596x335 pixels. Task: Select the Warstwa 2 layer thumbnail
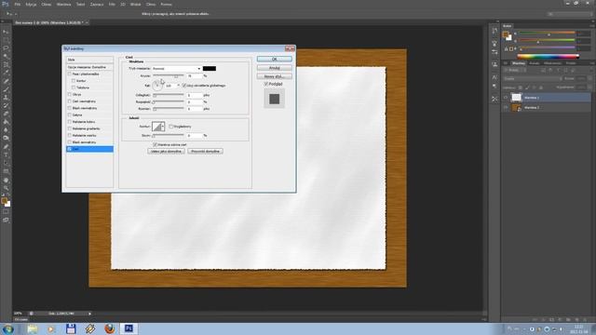516,108
